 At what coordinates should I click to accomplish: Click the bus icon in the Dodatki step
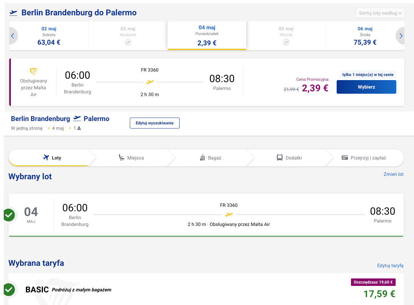[280, 157]
